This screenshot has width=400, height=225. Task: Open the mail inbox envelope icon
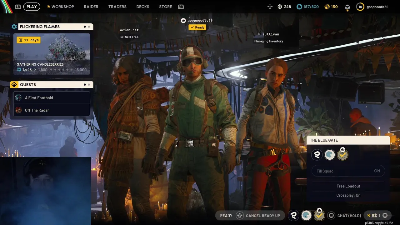click(347, 7)
